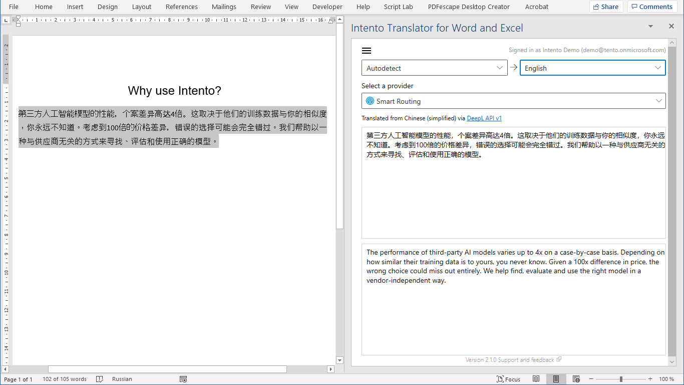684x385 pixels.
Task: Open the Script Lab tab
Action: point(399,7)
